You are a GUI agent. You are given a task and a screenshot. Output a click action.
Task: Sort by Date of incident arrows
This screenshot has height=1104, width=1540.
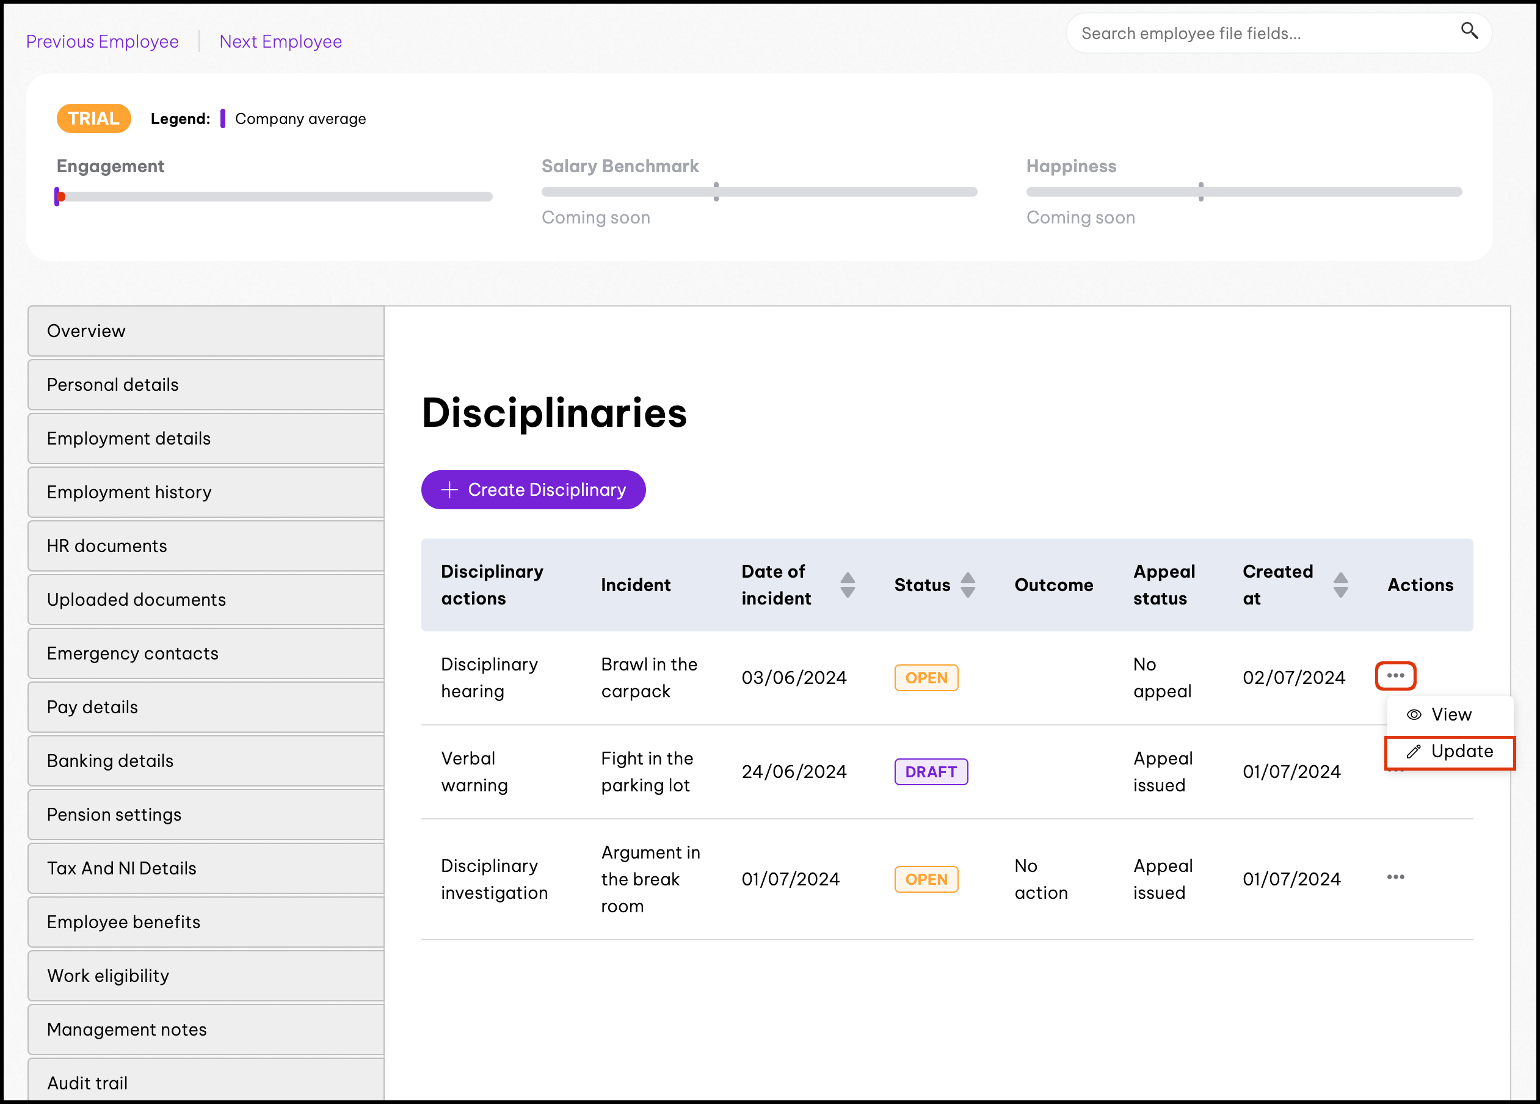pyautogui.click(x=847, y=584)
